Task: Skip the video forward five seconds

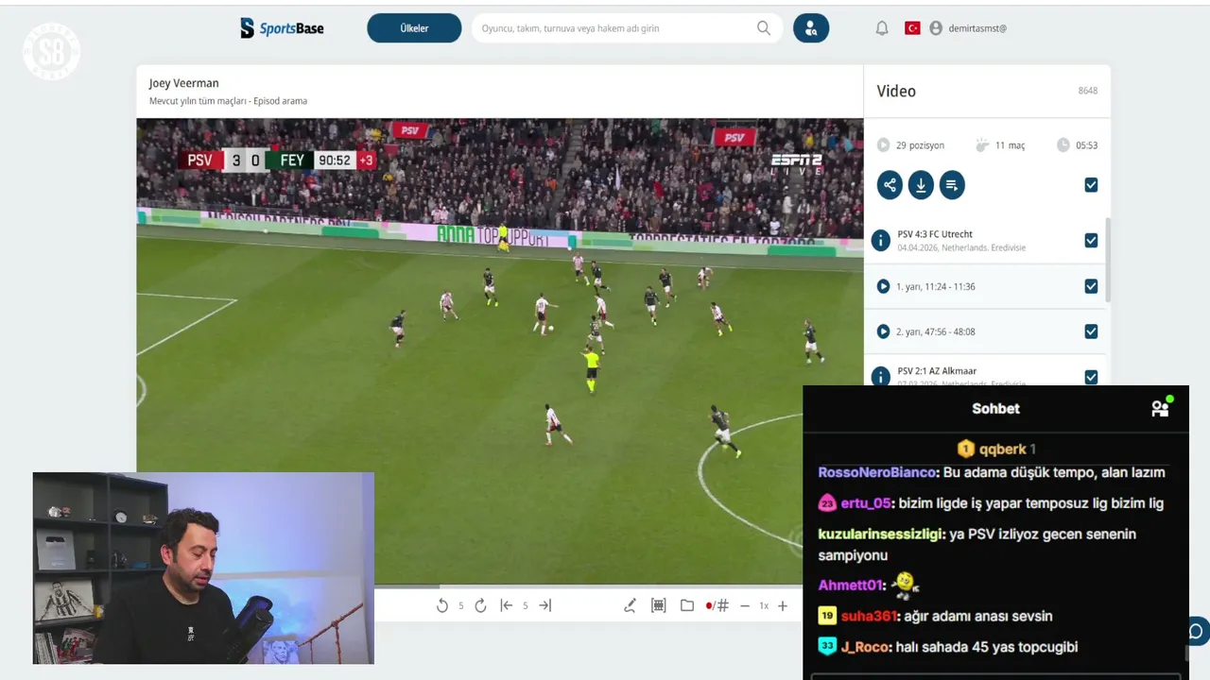Action: pyautogui.click(x=480, y=605)
